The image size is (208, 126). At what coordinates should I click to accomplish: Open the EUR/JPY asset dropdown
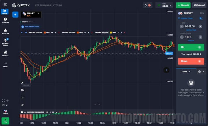pyautogui.click(x=31, y=14)
